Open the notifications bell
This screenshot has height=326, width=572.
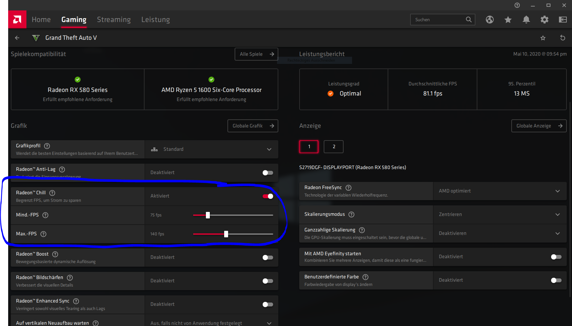point(526,20)
